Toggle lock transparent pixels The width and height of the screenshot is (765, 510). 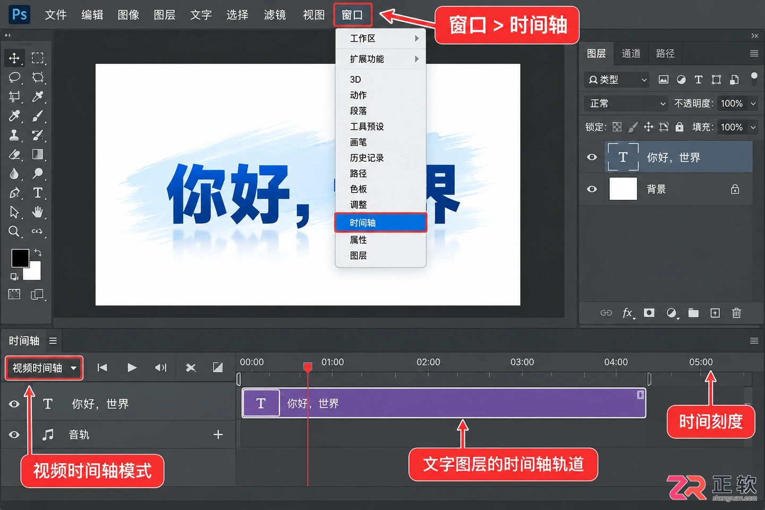(617, 127)
